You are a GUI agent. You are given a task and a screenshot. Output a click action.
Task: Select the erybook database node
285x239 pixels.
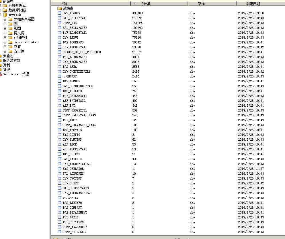(x=15, y=15)
